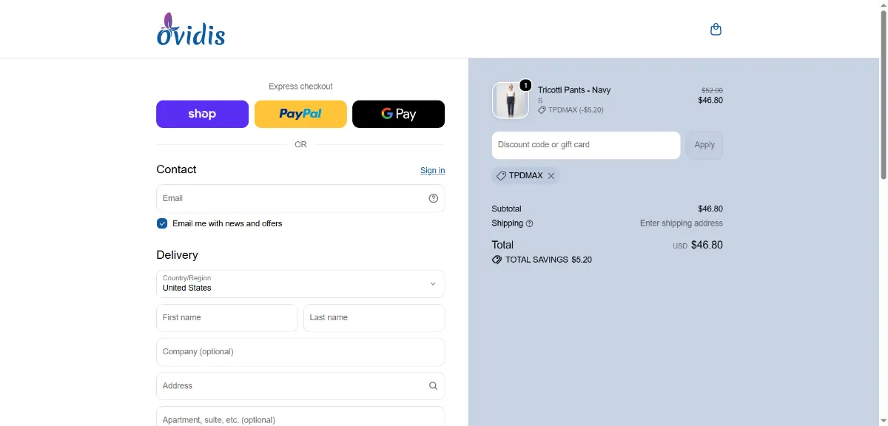Viewport: 888px width, 426px height.
Task: Click the address search magnifier icon
Action: tap(434, 386)
